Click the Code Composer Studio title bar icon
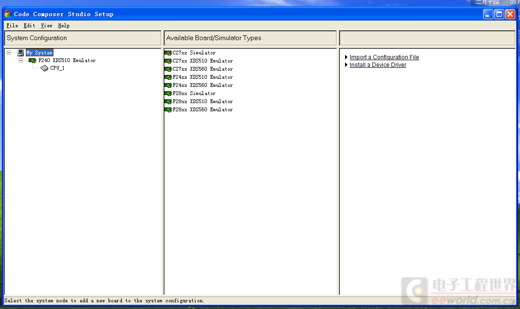This screenshot has width=520, height=309. click(x=8, y=14)
